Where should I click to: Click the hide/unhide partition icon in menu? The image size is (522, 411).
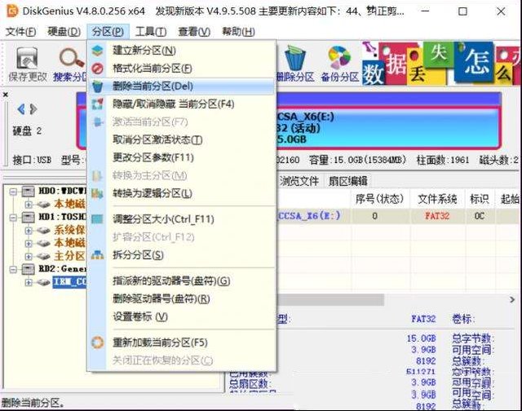[98, 104]
